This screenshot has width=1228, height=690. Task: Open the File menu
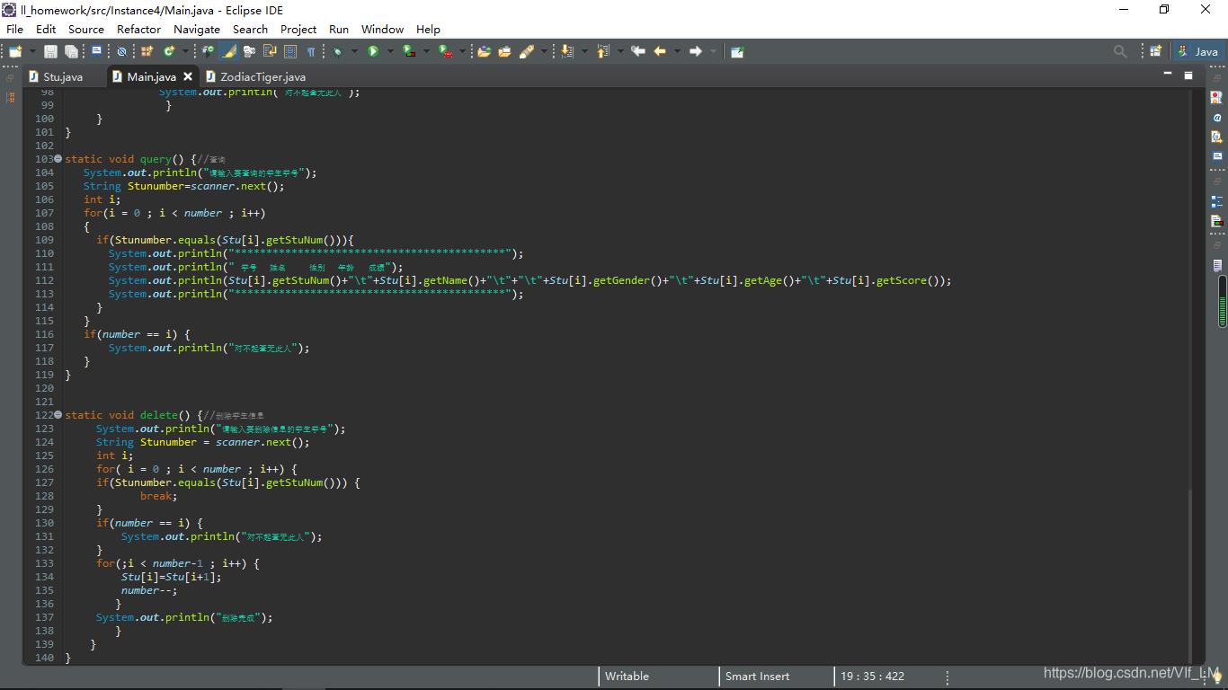[x=14, y=29]
